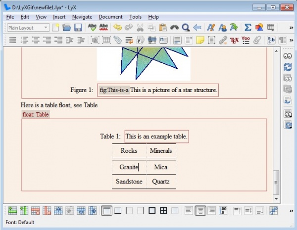Toggle center horizontal alignment for cell

tap(200, 211)
